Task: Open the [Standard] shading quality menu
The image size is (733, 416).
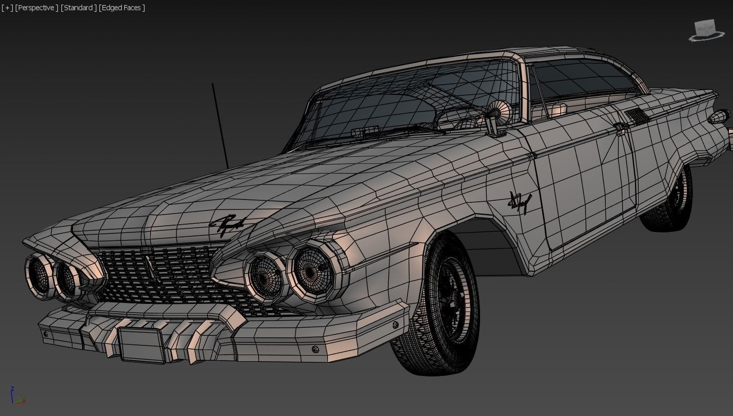Action: 79,8
